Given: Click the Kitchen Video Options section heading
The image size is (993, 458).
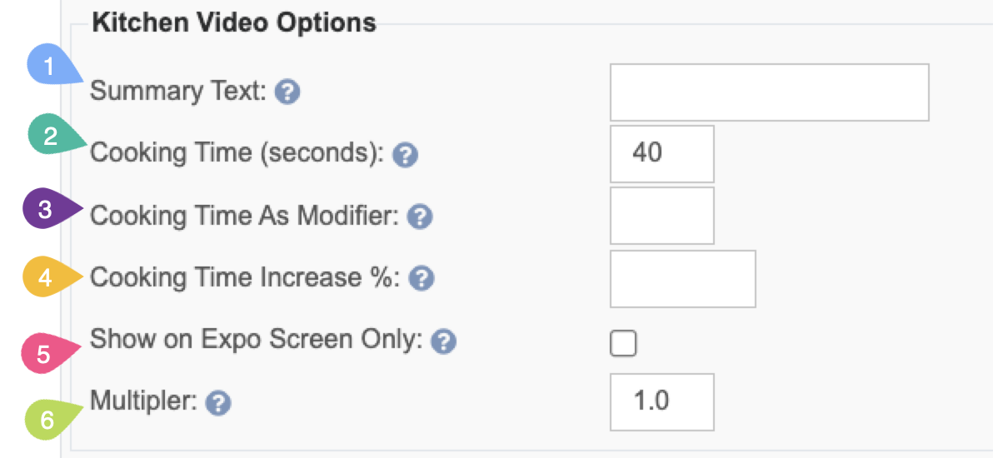Looking at the screenshot, I should (234, 23).
